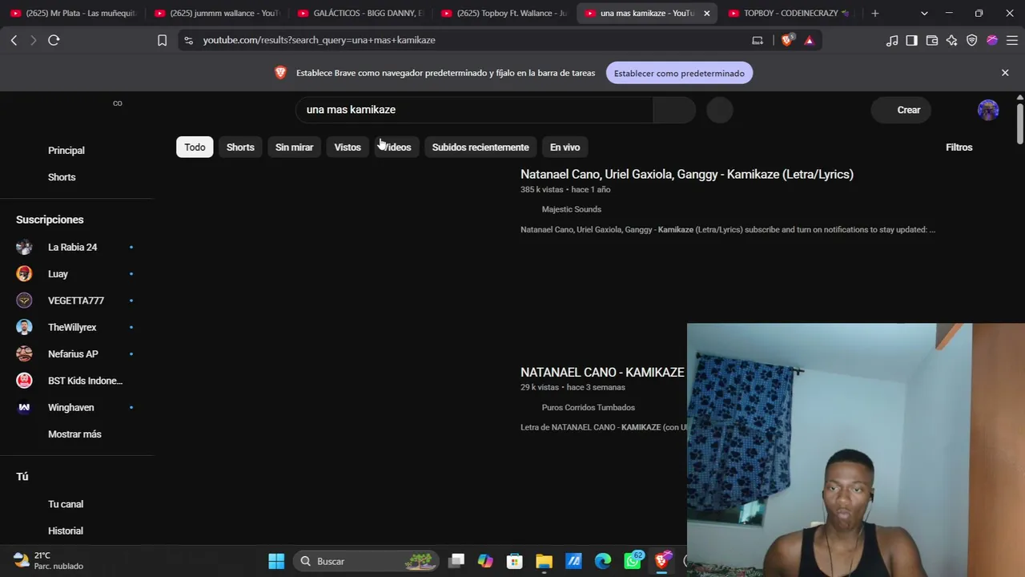Switch to the jummm wallance browser tab
This screenshot has height=577, width=1025.
pos(218,13)
